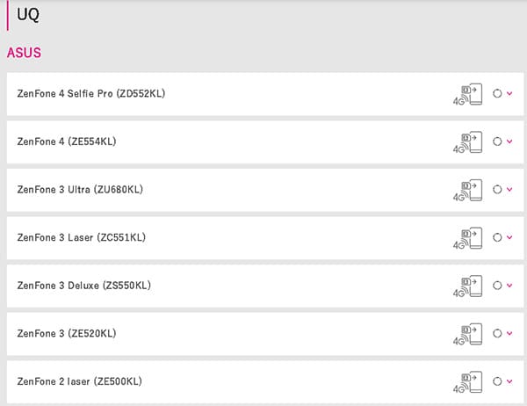Click the circle mark for ZenFone 4 Selfie Pro

pos(497,93)
